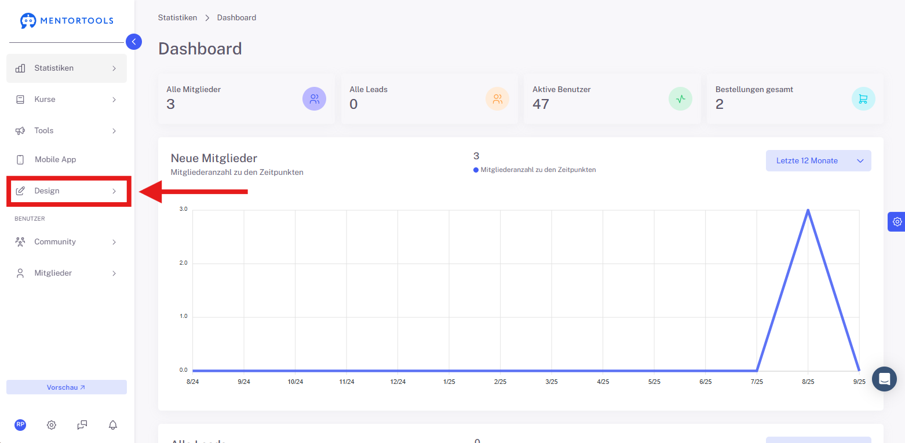
Task: Click the Statistiken breadcrumb link
Action: click(177, 18)
